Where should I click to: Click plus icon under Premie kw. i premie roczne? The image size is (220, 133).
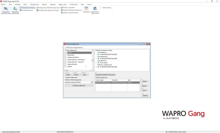coord(98,67)
